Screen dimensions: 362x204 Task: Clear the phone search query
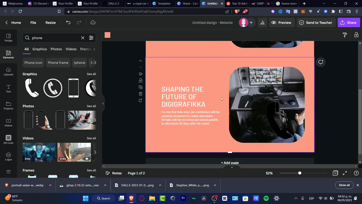[x=83, y=38]
